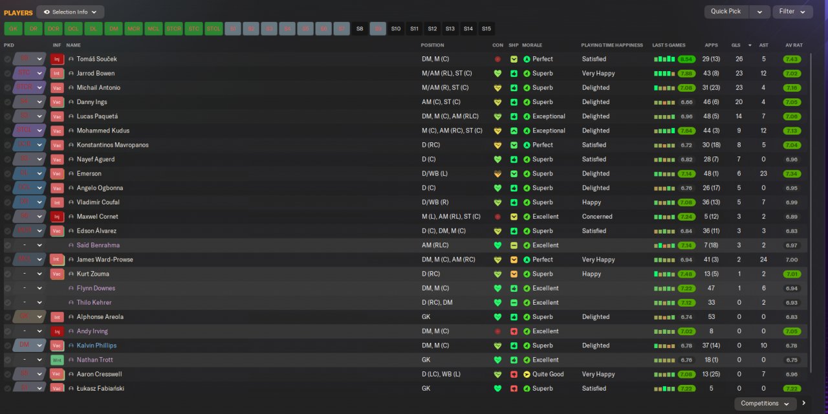Select the S15 substitute slot

point(486,28)
